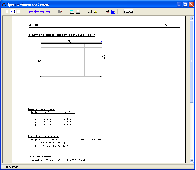Click the vertical scrollbar up arrow
The height and width of the screenshot is (170, 196).
tap(192, 18)
